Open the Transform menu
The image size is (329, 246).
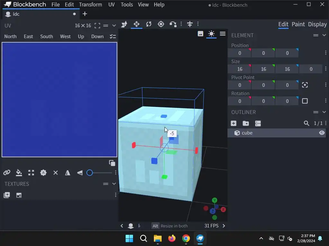pyautogui.click(x=90, y=4)
